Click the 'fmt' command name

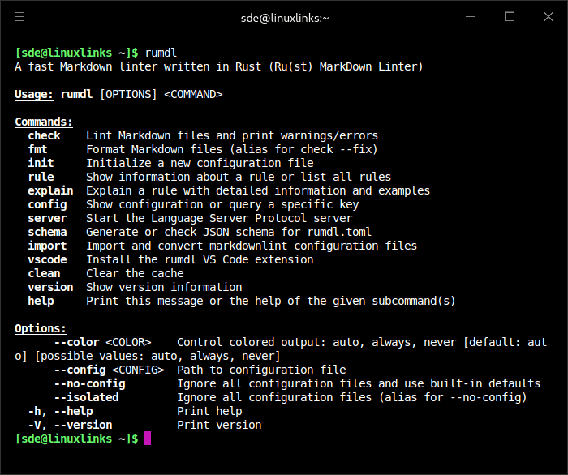(x=37, y=149)
